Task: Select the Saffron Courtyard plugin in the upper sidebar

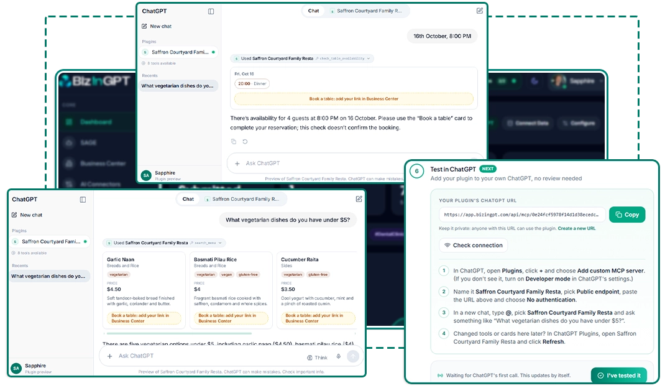Action: [x=178, y=52]
